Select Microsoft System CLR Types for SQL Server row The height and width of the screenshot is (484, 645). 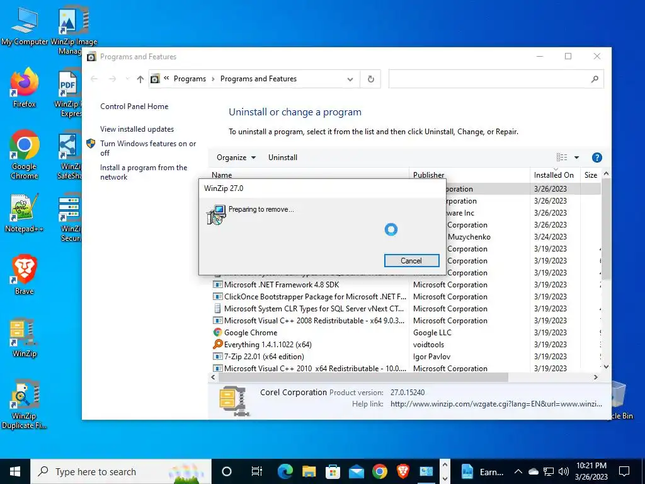click(x=405, y=309)
